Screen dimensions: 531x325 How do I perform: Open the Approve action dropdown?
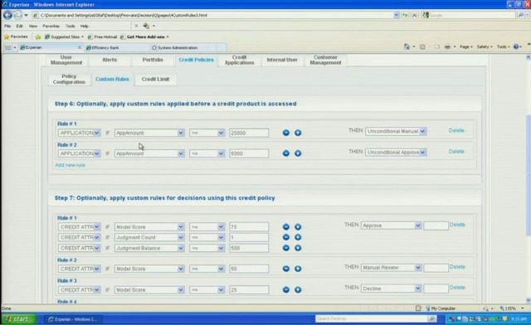click(x=391, y=226)
